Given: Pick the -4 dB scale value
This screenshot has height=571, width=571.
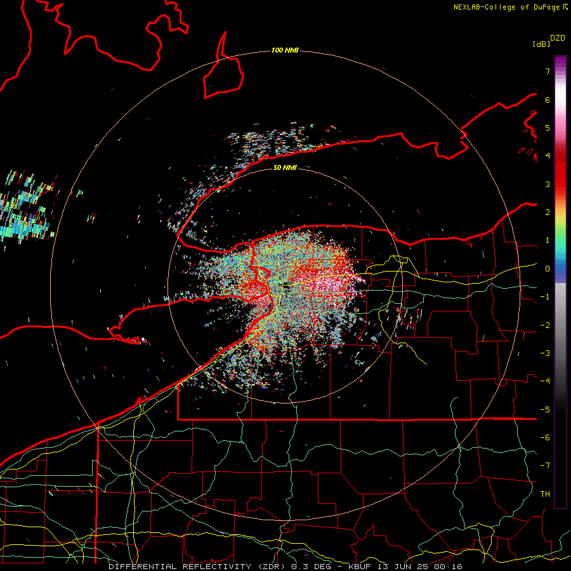Looking at the screenshot, I should [545, 381].
